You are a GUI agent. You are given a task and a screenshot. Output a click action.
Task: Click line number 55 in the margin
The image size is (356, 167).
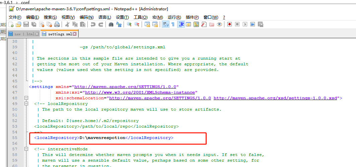[x=15, y=138]
